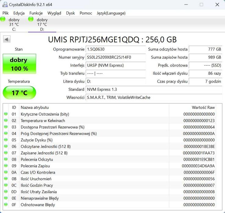Click status dot of Czas I/O Kontrolera row
Viewport: 225px width, 213px height.
pos(6,172)
